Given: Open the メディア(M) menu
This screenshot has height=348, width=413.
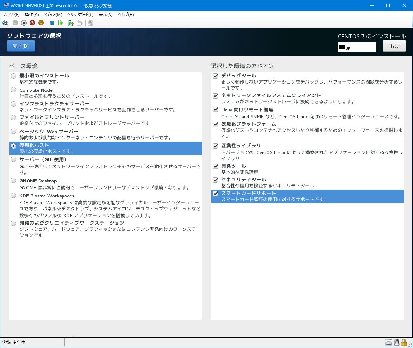Looking at the screenshot, I should 53,14.
